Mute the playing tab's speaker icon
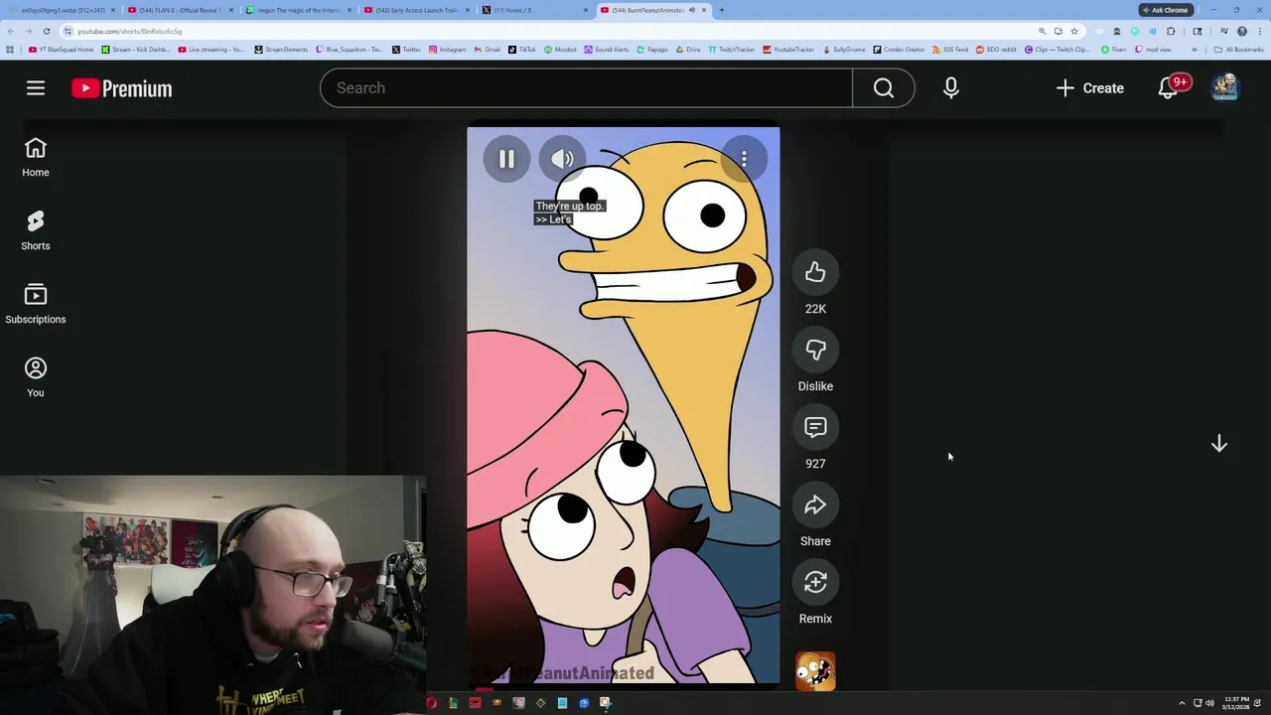The width and height of the screenshot is (1271, 715). (692, 10)
